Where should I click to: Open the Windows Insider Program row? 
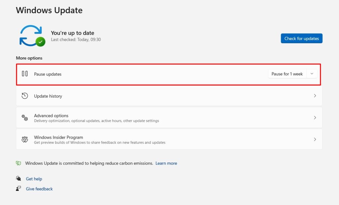point(169,139)
